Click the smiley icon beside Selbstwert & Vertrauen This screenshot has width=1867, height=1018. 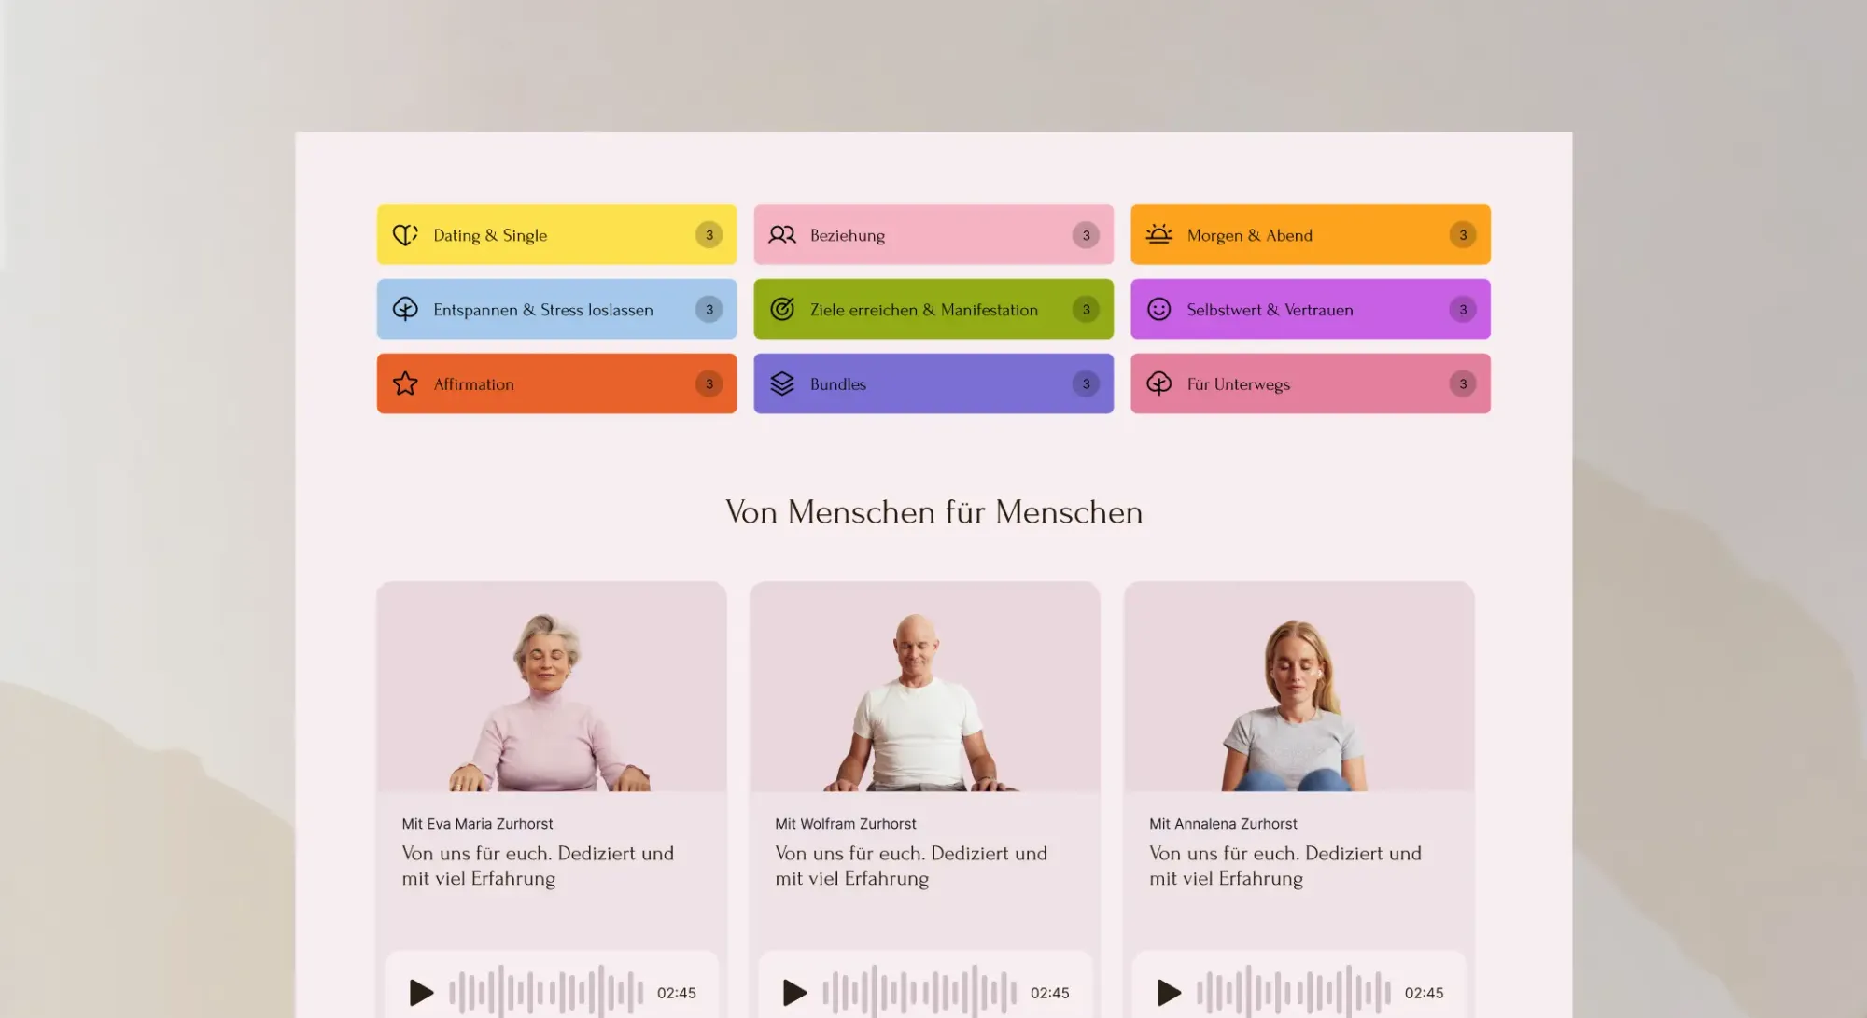coord(1158,309)
